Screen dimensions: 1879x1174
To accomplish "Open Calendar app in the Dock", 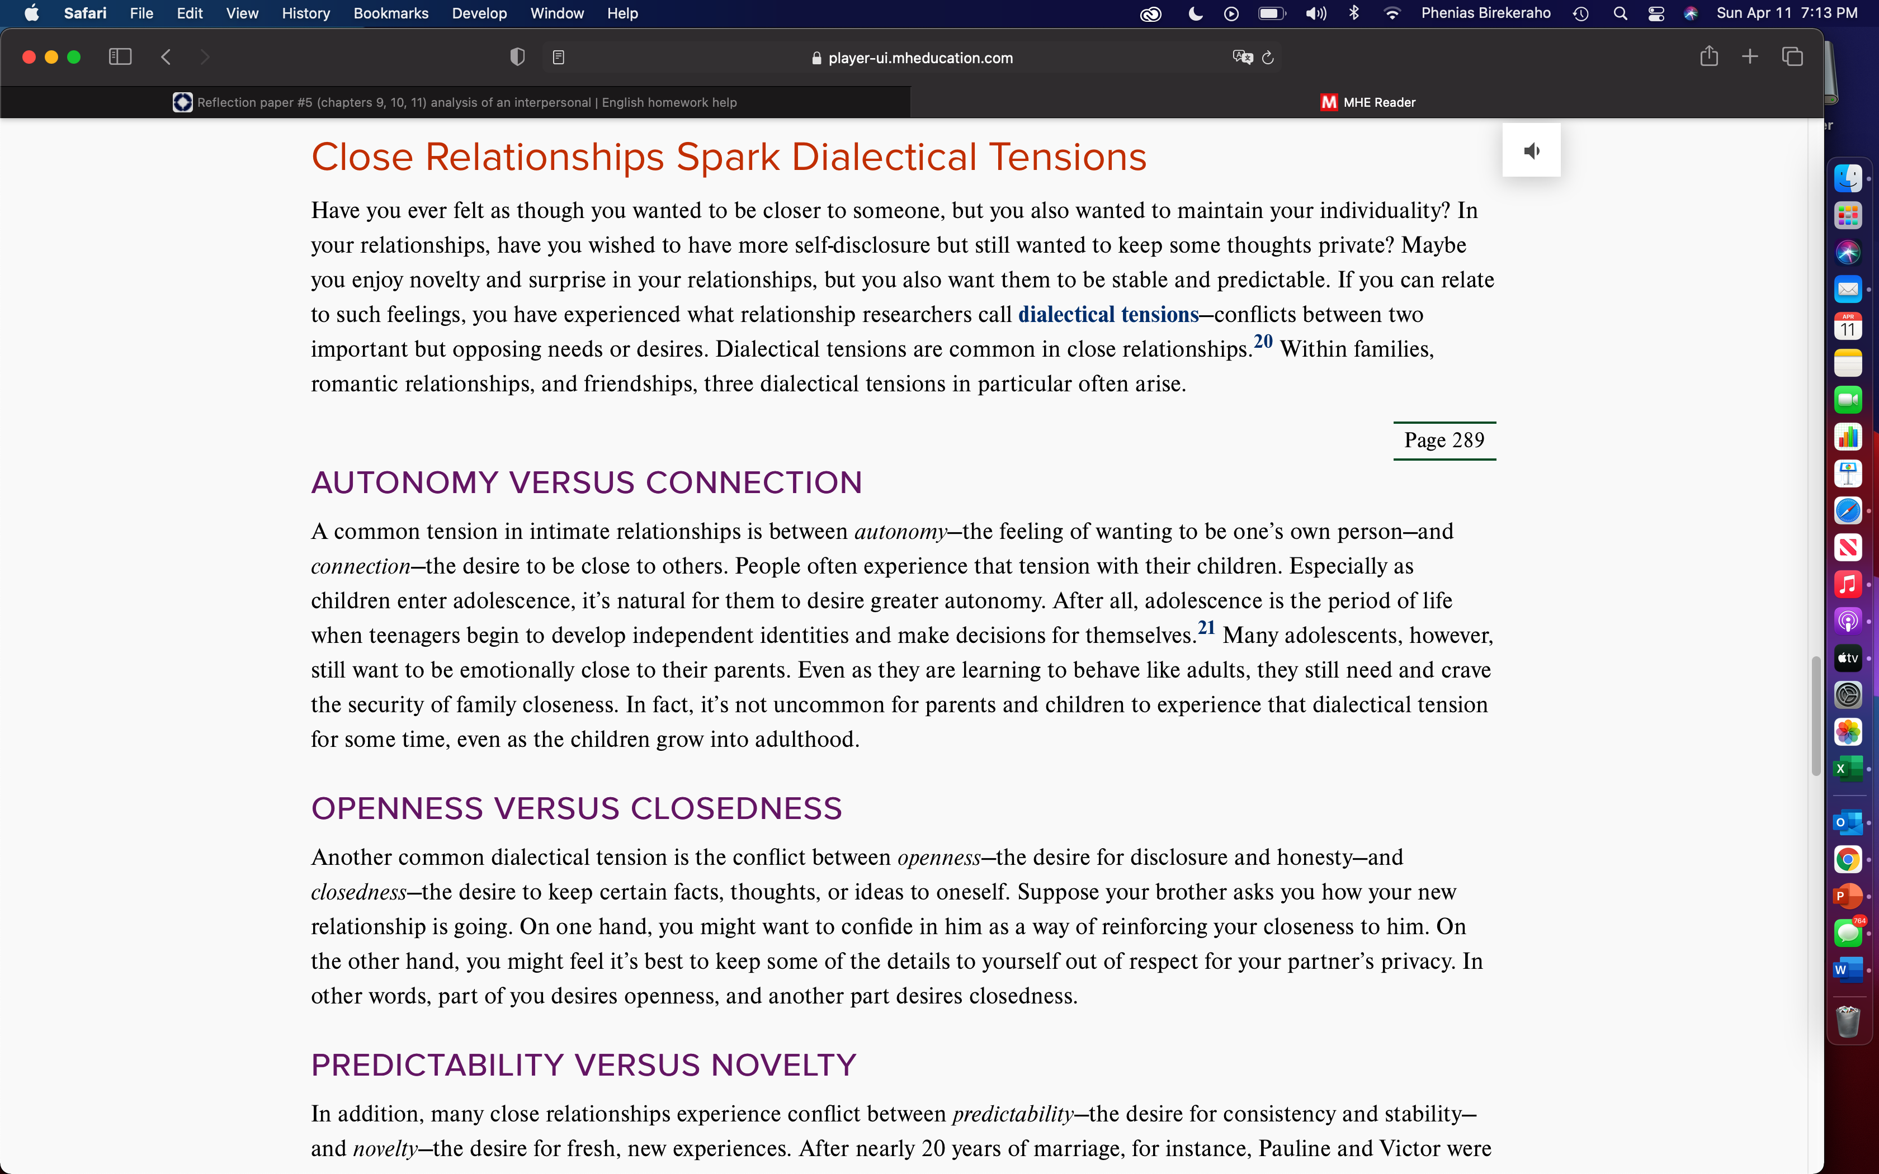I will (1848, 326).
